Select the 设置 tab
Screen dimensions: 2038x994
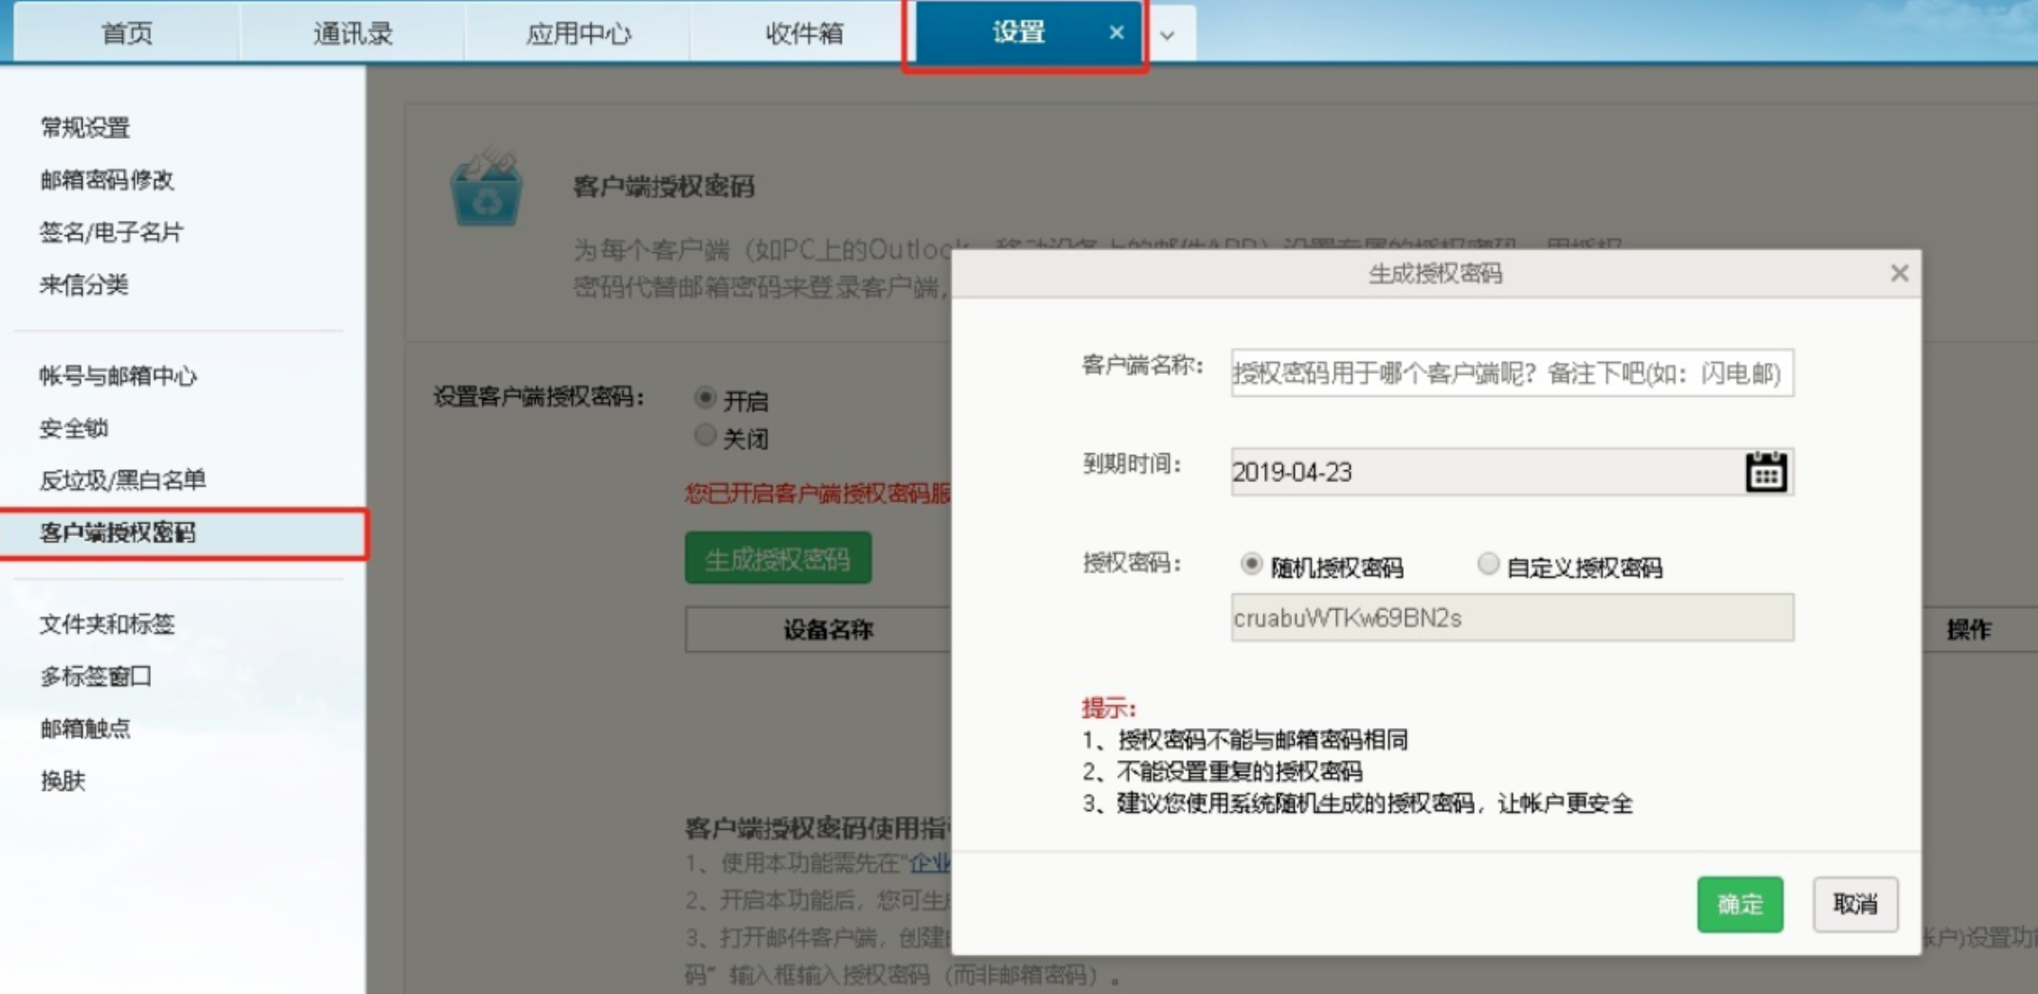click(1018, 33)
